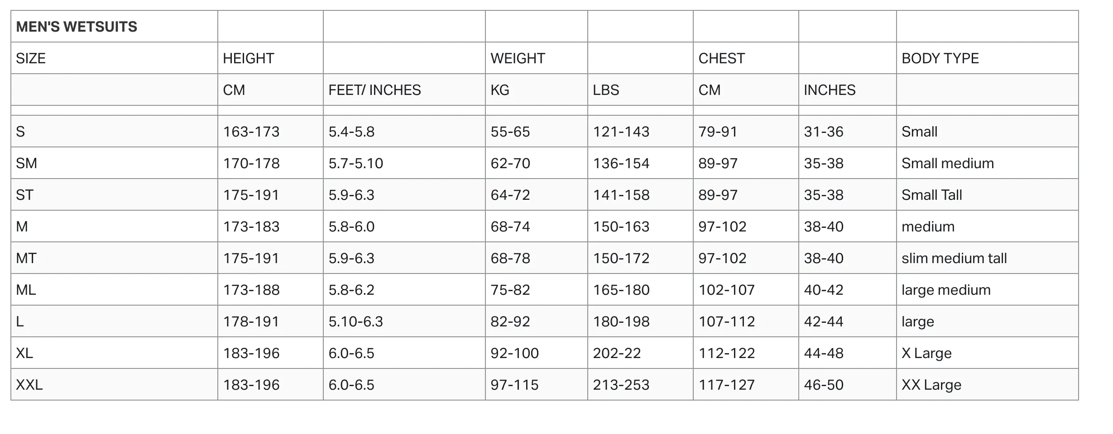Image resolution: width=1113 pixels, height=434 pixels.
Task: Select the 46-50 inches cell
Action: [847, 384]
